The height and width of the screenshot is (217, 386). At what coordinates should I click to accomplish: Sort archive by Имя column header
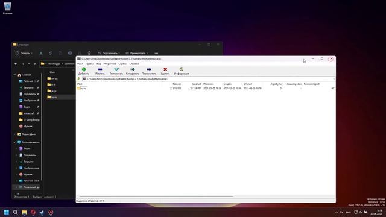click(x=80, y=84)
